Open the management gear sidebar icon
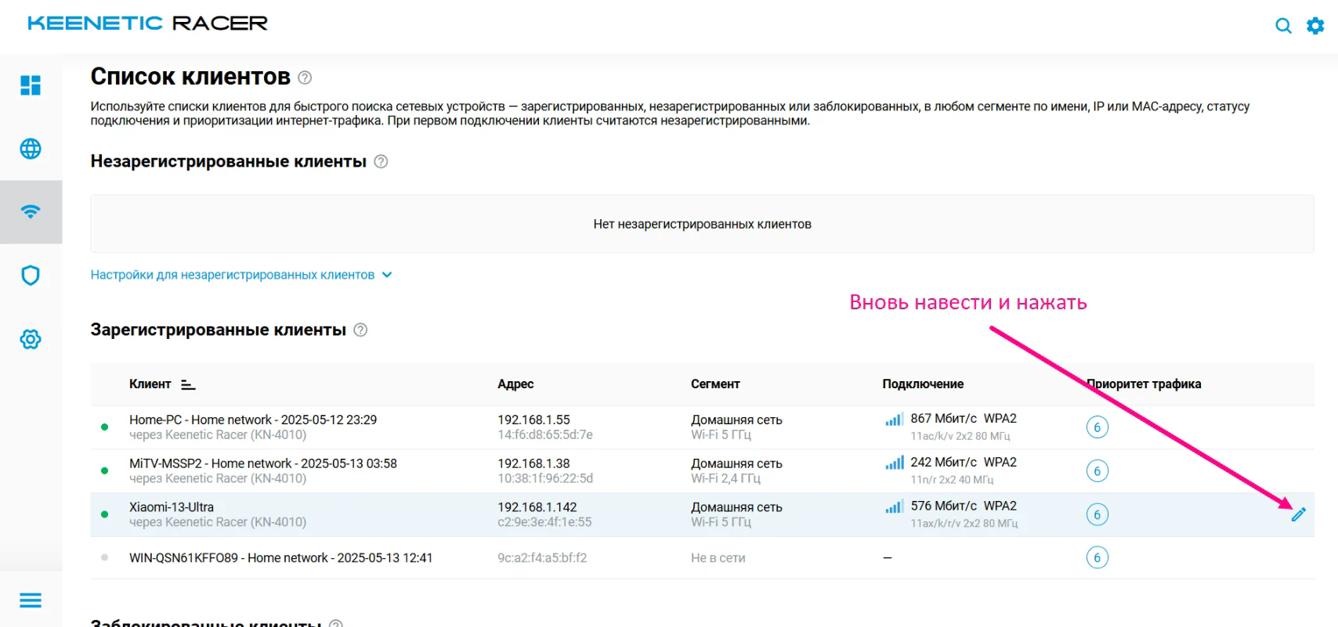The image size is (1338, 627). [31, 339]
